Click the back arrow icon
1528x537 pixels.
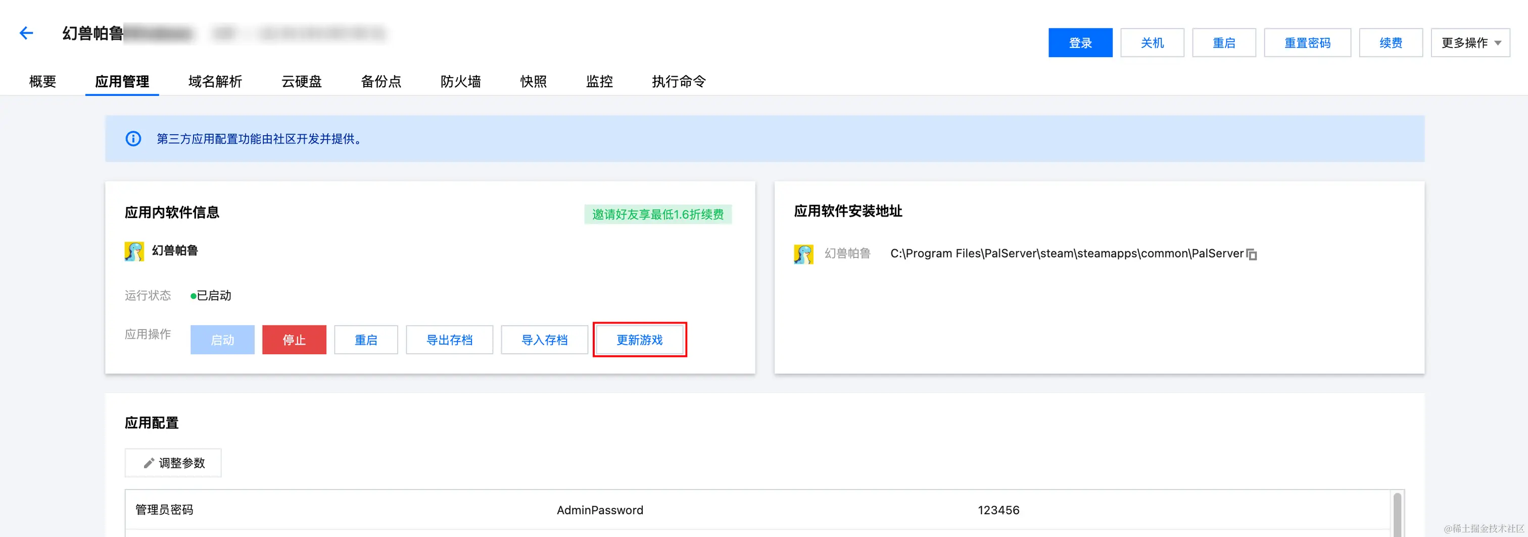[26, 33]
